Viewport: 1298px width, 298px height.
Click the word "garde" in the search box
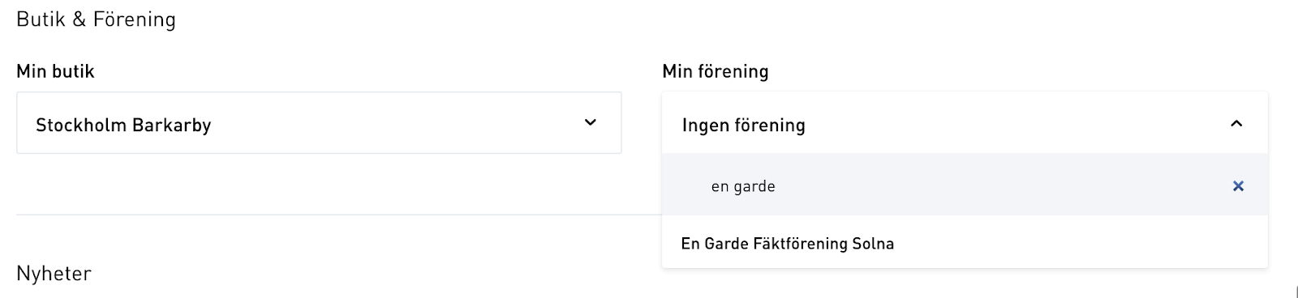coord(754,187)
